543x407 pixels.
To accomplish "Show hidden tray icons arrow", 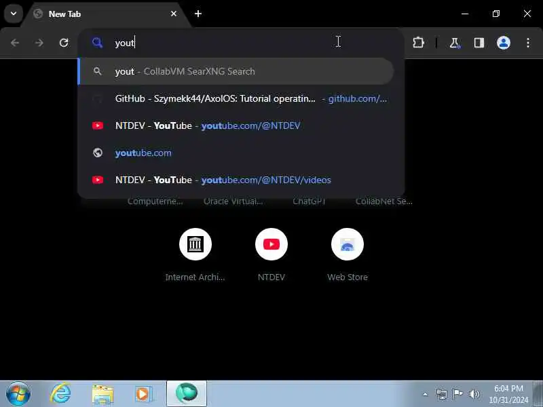I will click(x=426, y=394).
